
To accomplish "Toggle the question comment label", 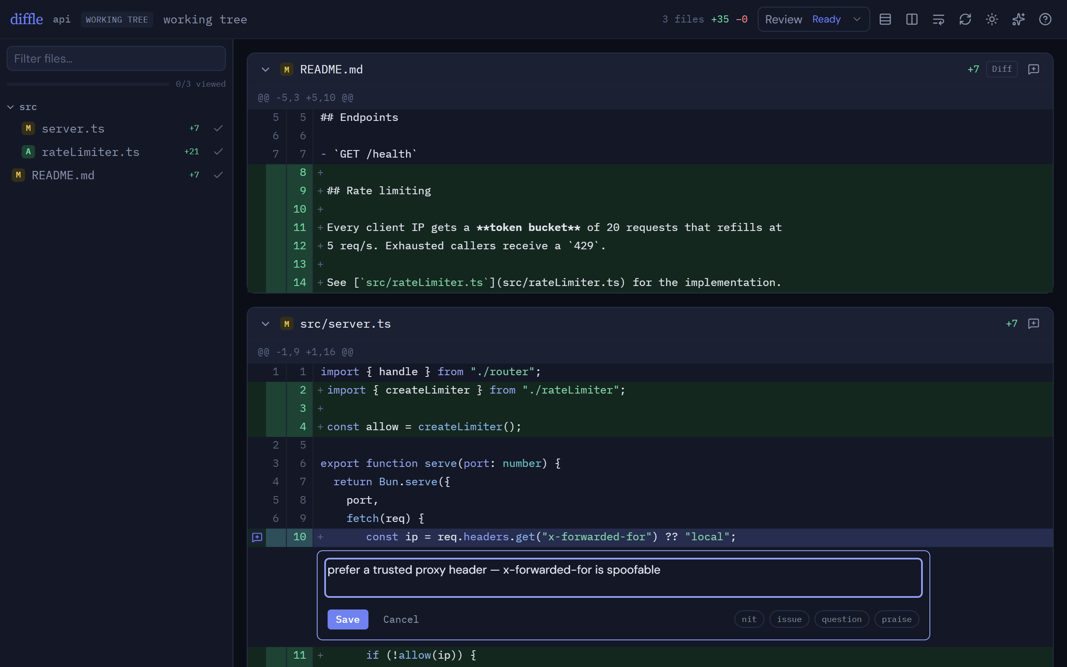I will (x=842, y=619).
